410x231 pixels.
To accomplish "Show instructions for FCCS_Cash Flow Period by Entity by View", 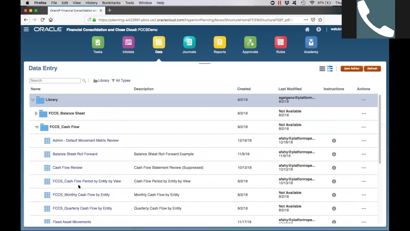I will click(334, 181).
